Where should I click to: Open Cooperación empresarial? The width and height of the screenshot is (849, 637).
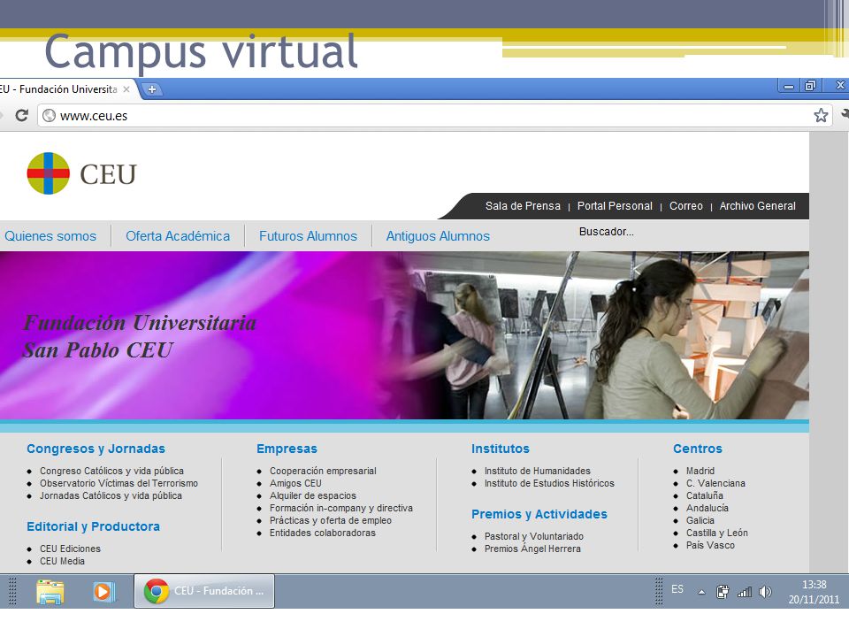(x=323, y=471)
